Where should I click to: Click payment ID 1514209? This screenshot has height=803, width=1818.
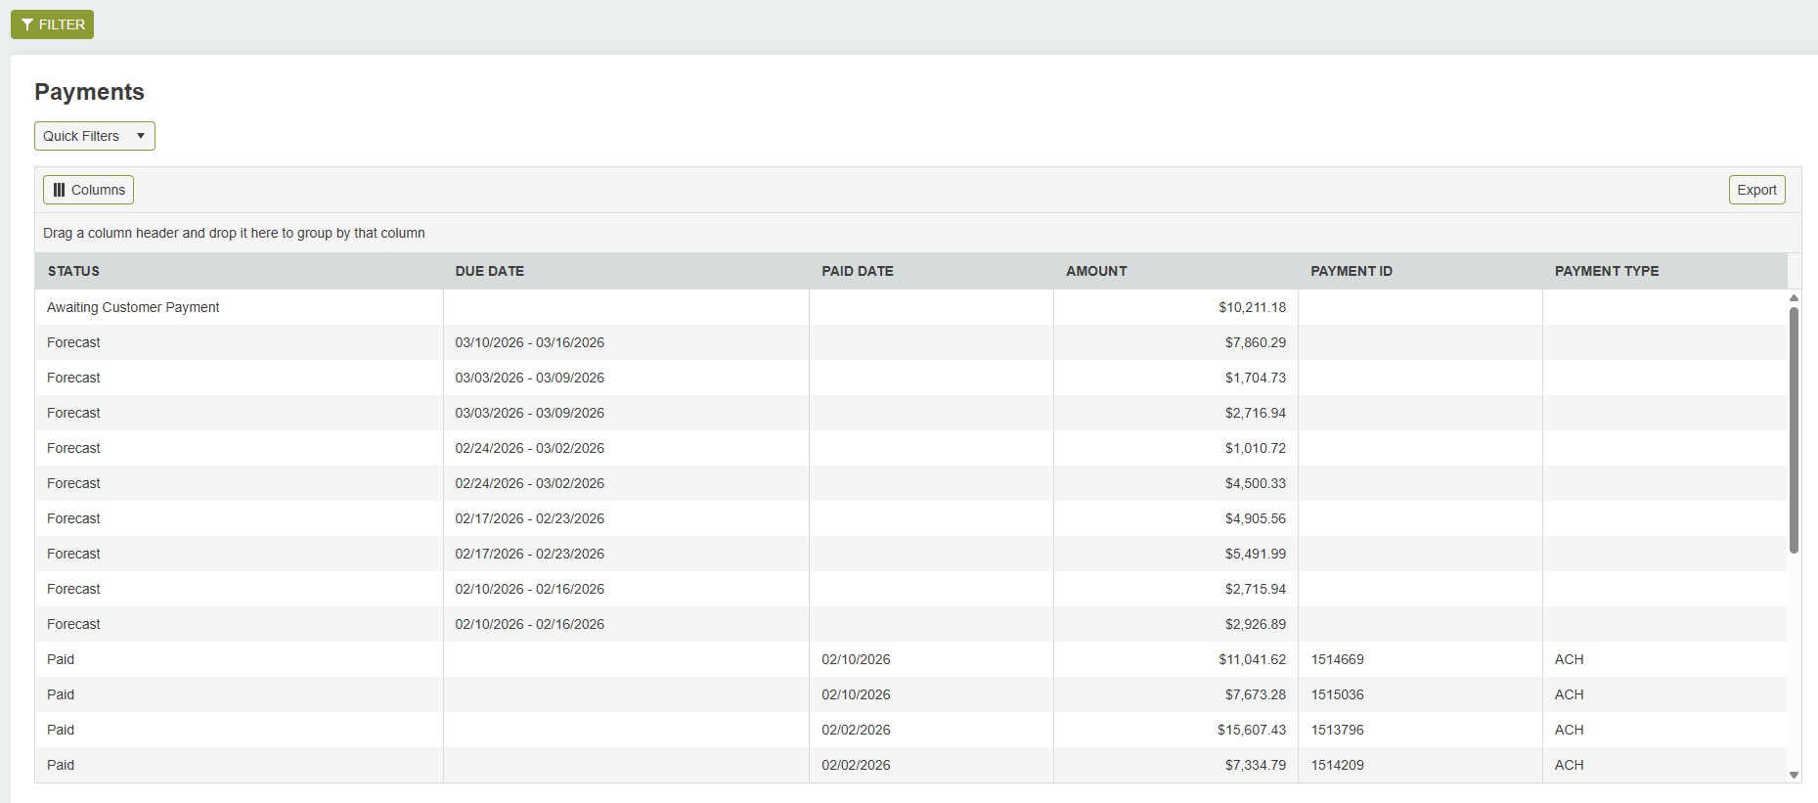1337,765
